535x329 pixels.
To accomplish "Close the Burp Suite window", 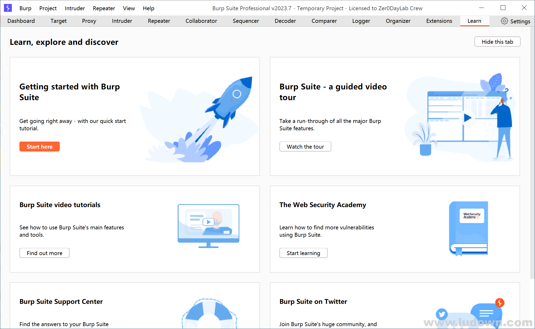I will (x=524, y=8).
